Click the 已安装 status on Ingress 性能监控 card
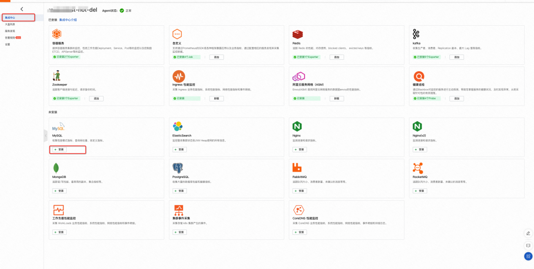534x269 pixels. (186, 98)
